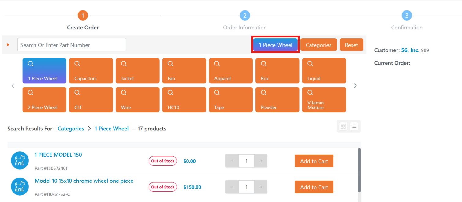
Task: Show next categories with right chevron
Action: (355, 86)
